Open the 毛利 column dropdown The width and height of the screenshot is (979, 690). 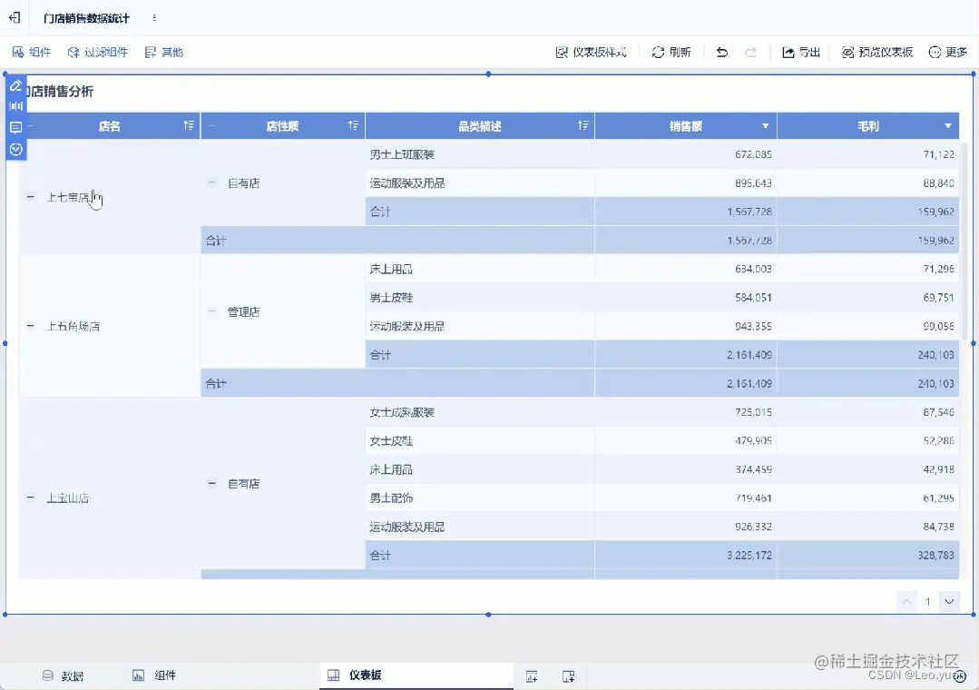(948, 125)
